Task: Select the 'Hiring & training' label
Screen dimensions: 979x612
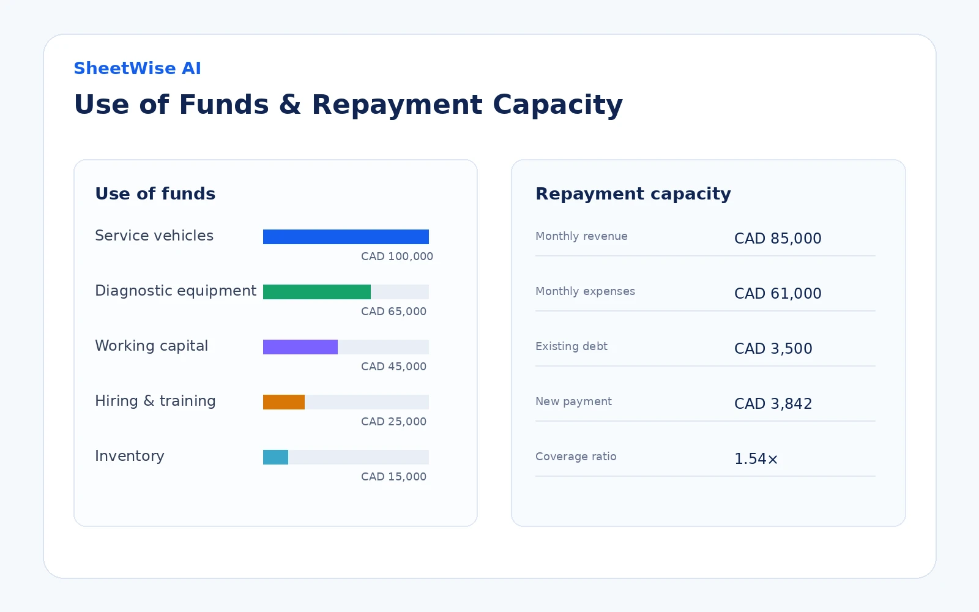Action: pyautogui.click(x=155, y=401)
